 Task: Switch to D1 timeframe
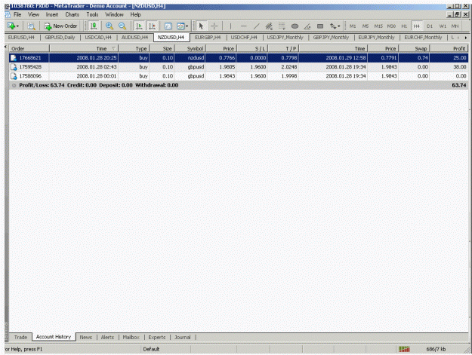click(x=430, y=26)
